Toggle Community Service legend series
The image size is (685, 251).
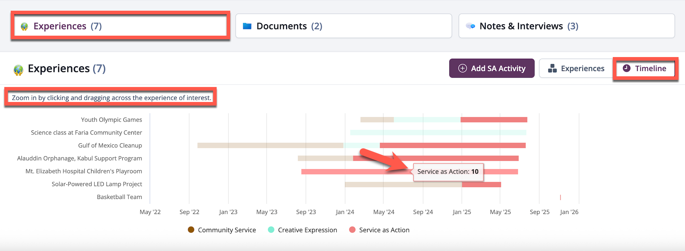(222, 230)
